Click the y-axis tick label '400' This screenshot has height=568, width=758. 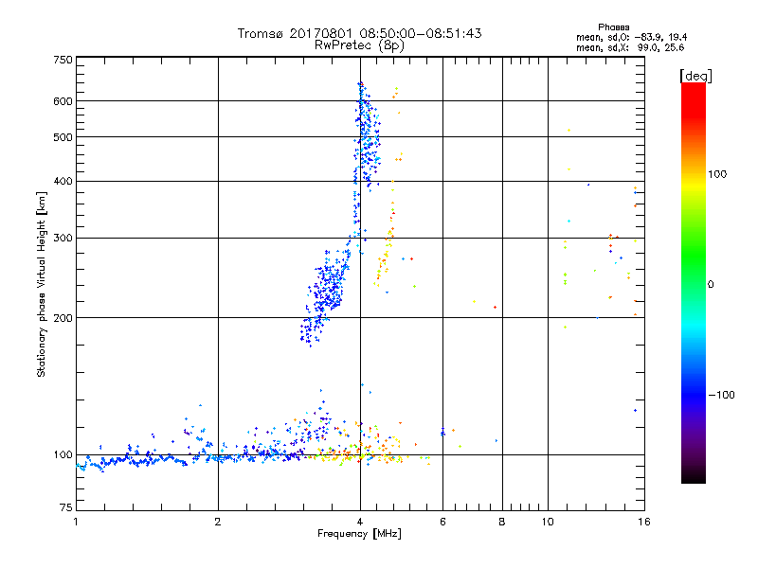coord(63,182)
